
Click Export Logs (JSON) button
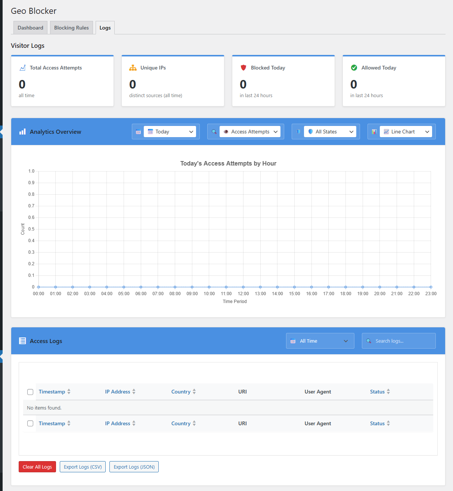click(x=134, y=467)
